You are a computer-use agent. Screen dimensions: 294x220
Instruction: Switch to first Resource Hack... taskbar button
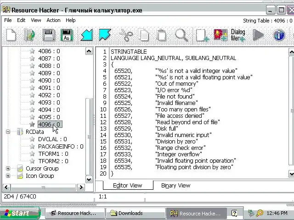click(x=75, y=213)
